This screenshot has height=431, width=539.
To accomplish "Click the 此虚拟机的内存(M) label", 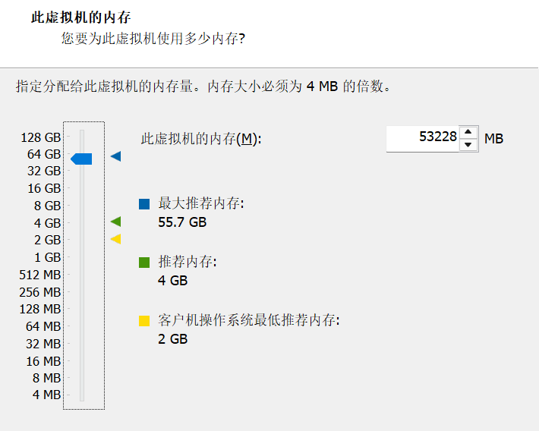I will click(x=201, y=139).
